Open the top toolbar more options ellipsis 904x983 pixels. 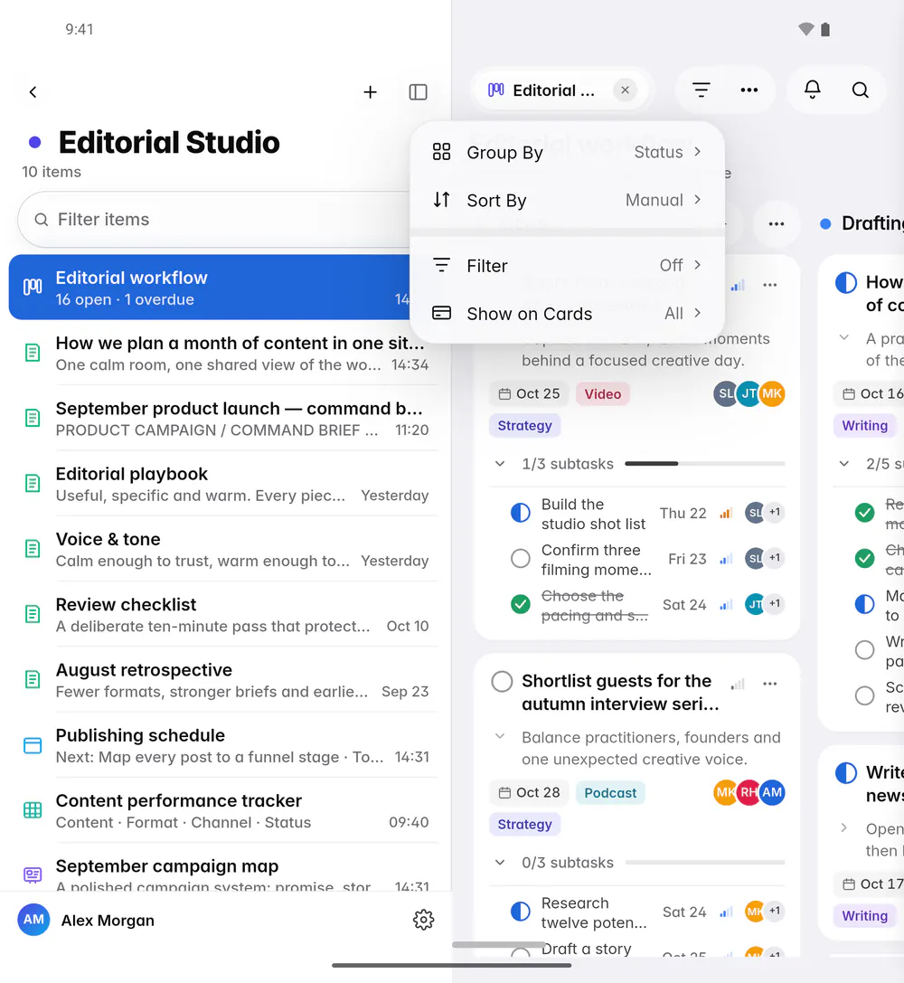[749, 90]
